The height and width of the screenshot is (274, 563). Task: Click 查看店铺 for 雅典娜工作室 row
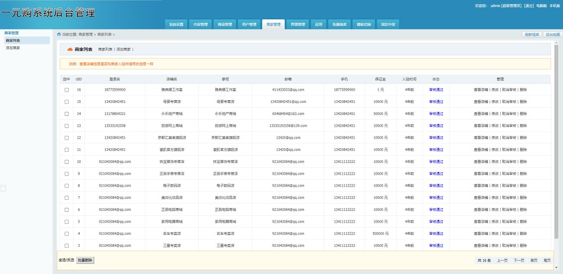481,90
